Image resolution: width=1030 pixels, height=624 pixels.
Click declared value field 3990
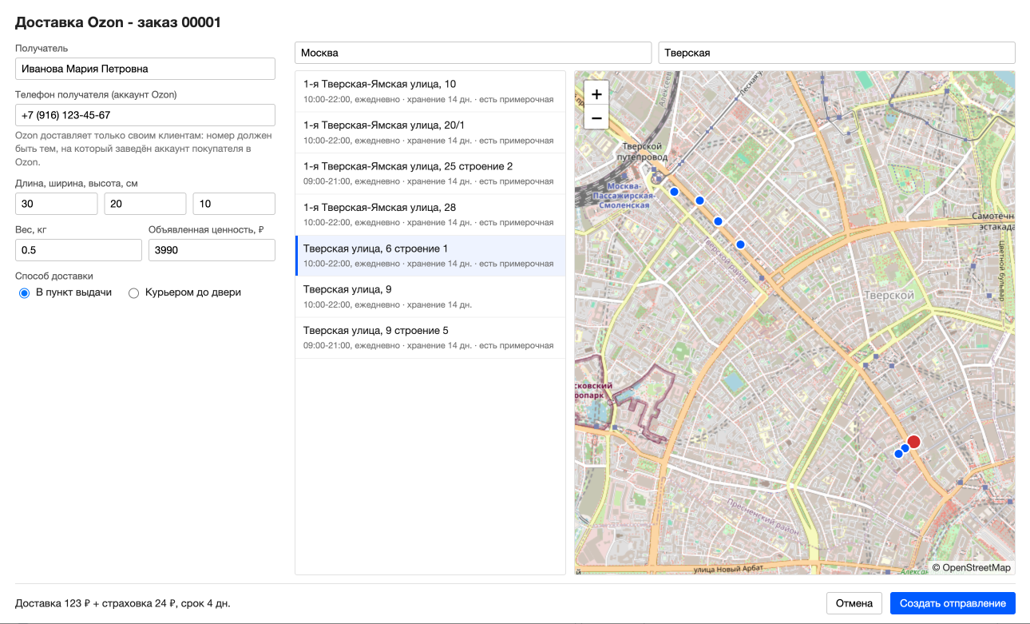click(212, 250)
